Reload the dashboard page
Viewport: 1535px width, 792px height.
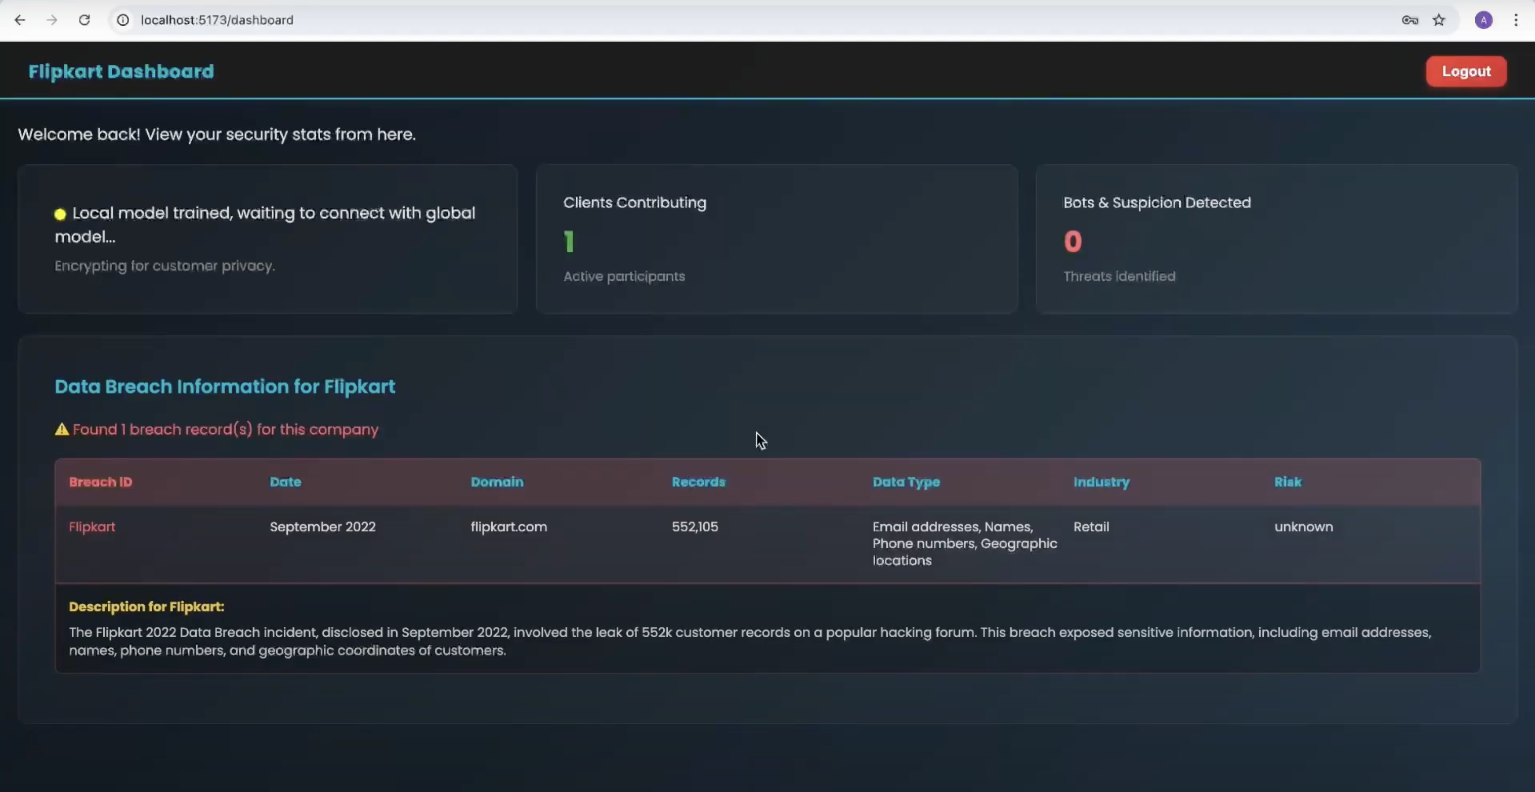tap(84, 20)
